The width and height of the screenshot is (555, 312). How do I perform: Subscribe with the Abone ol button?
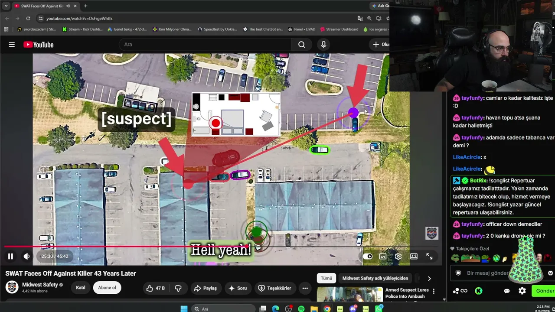(x=107, y=288)
